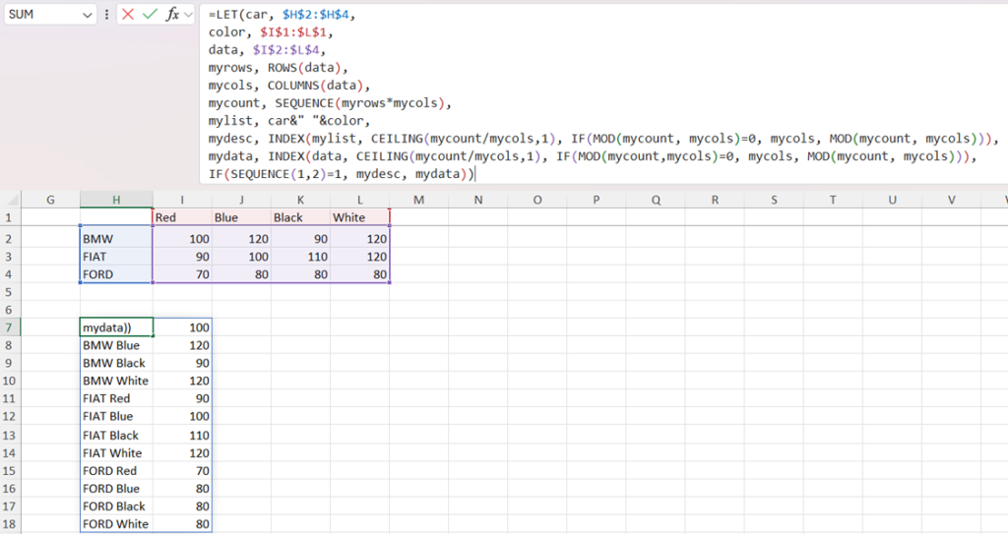Select the BMW Blue cell
1008x534 pixels.
pyautogui.click(x=116, y=345)
